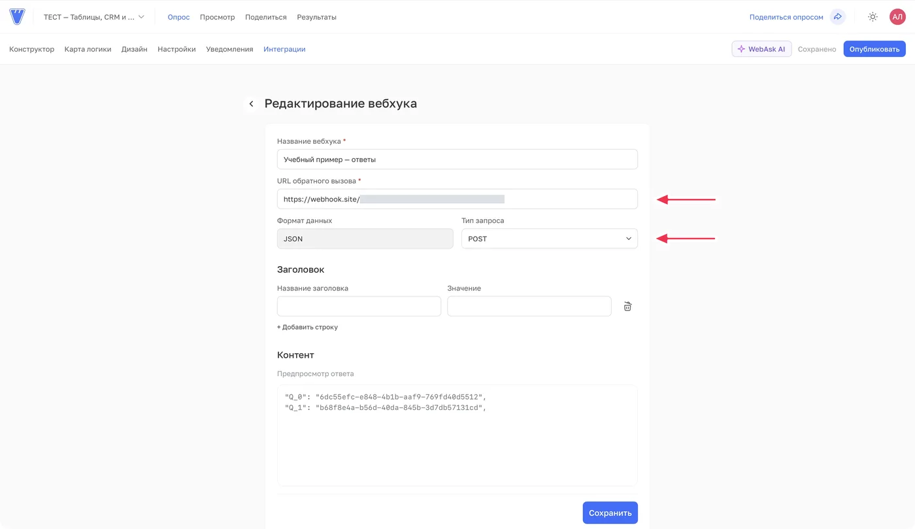Open the Результаты tab
Screen dimensions: 915x529
click(x=316, y=17)
